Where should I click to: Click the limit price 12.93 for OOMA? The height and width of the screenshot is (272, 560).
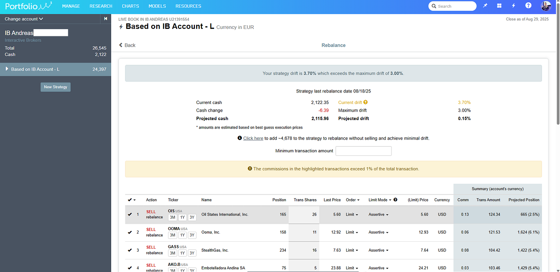tap(423, 232)
